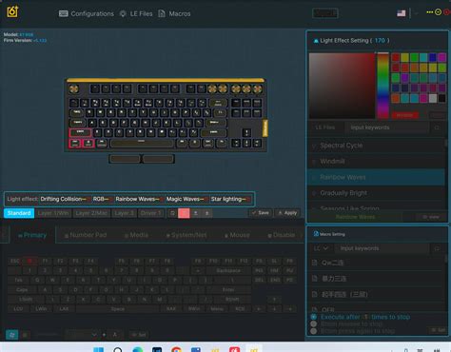Click the Macro Setting header icon

tap(316, 234)
